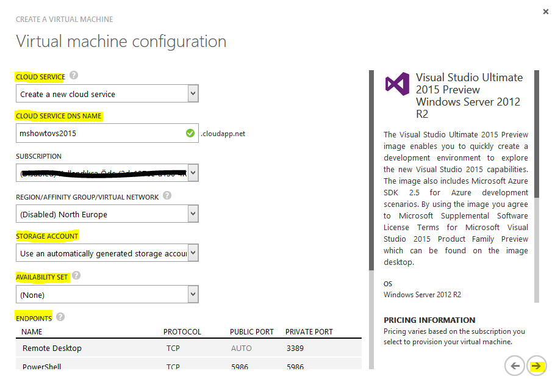The height and width of the screenshot is (379, 555).
Task: Click the Cloud Service DNS name field
Action: pos(101,133)
